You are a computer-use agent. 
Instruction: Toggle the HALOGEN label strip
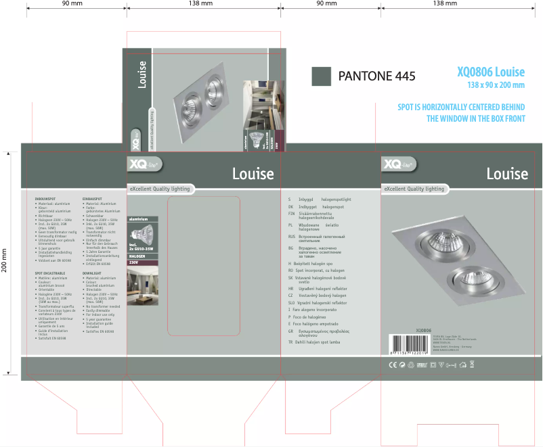[138, 256]
